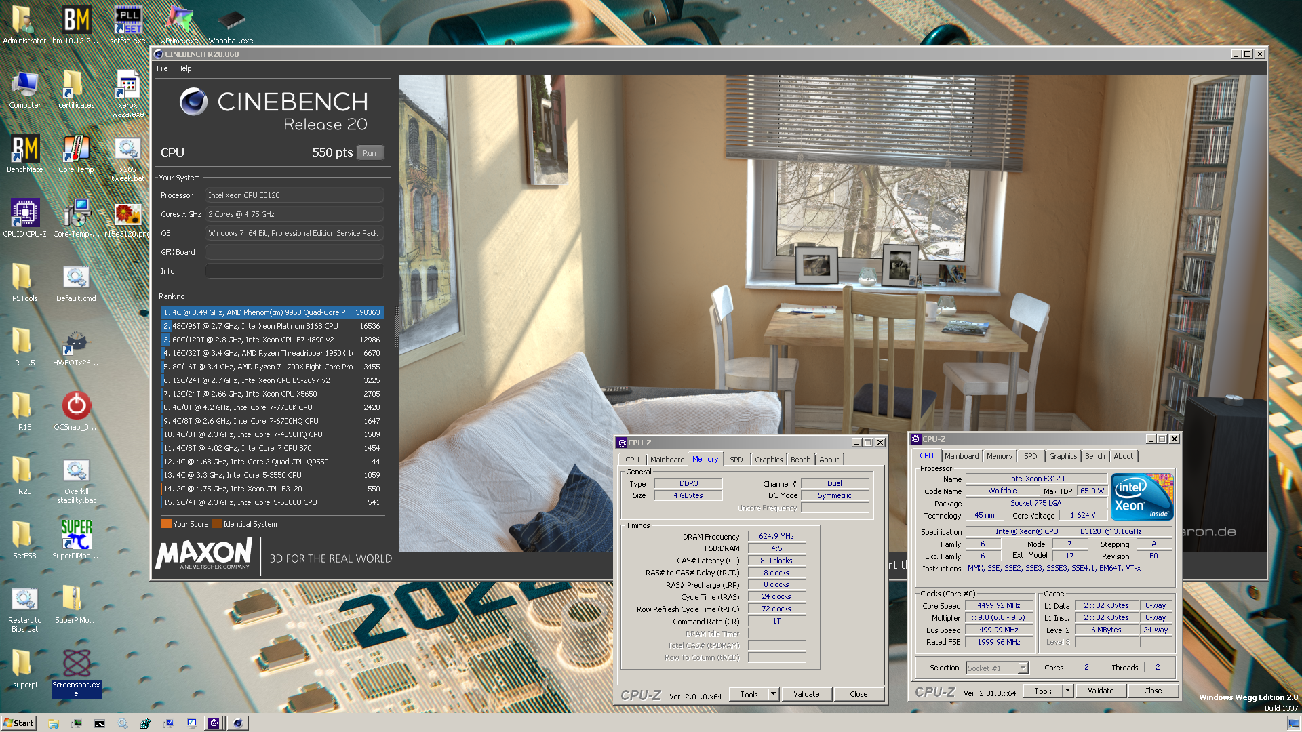1302x732 pixels.
Task: Click Tools button in left CPU-Z window
Action: 749,694
